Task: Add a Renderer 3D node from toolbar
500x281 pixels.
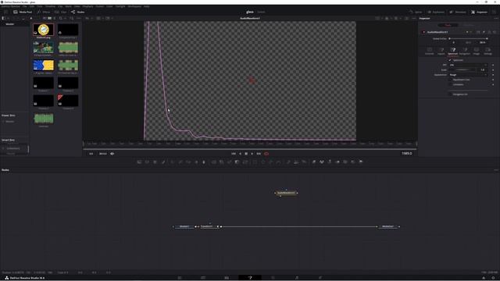Action: (361, 162)
